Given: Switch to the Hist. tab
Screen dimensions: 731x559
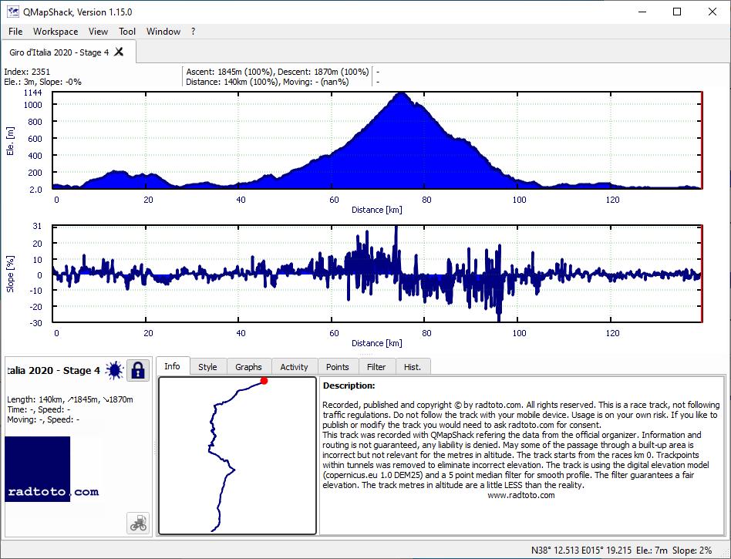Looking at the screenshot, I should click(412, 367).
